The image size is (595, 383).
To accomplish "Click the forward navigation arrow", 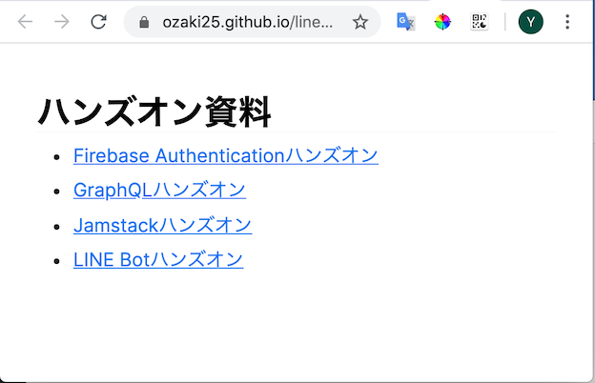I will pos(62,22).
